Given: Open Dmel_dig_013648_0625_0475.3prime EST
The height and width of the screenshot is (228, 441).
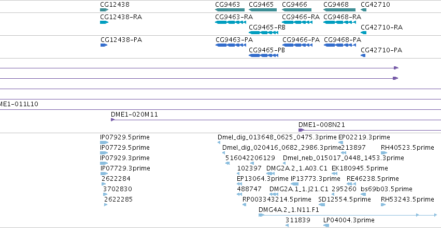Looking at the screenshot, I should [277, 137].
